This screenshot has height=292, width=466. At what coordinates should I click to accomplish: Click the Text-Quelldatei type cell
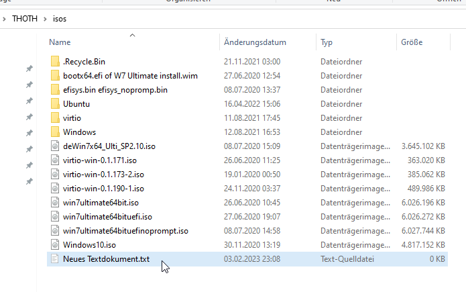347,259
